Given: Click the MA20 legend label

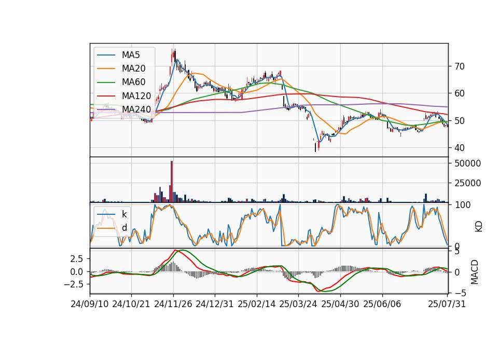Looking at the screenshot, I should 133,68.
